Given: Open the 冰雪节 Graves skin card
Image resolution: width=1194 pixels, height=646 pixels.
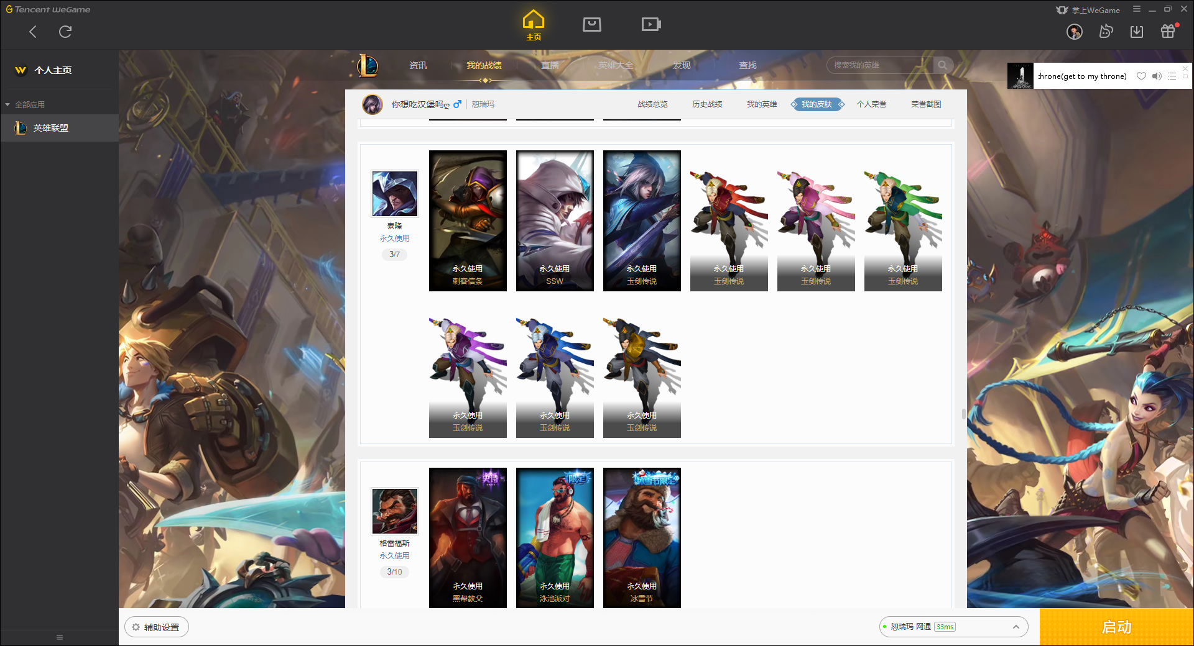Looking at the screenshot, I should click(642, 538).
